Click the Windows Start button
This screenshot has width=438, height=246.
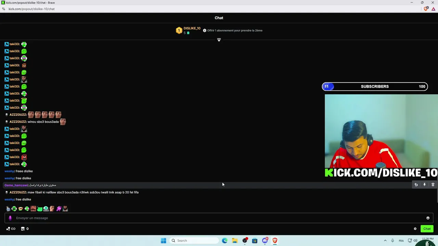(163, 241)
